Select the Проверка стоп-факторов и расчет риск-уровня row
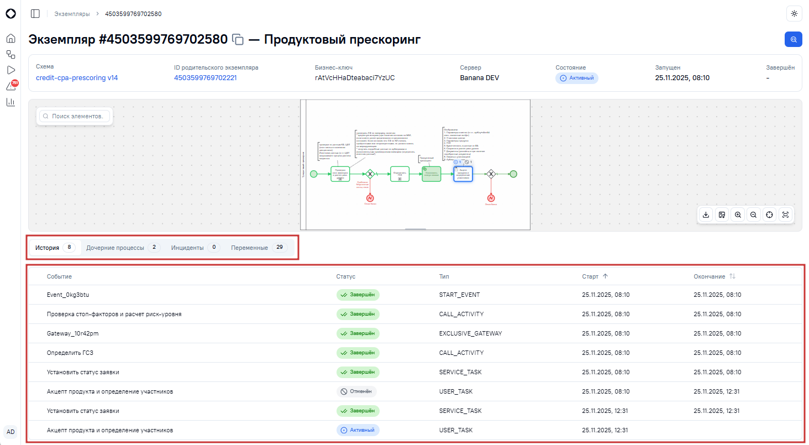This screenshot has width=809, height=445. pyautogui.click(x=415, y=314)
